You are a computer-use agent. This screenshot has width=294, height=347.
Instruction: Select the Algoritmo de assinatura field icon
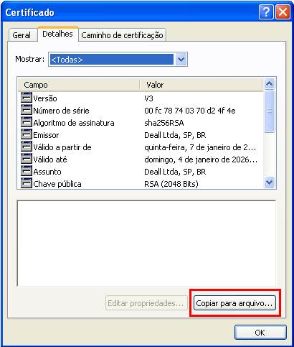[27, 122]
